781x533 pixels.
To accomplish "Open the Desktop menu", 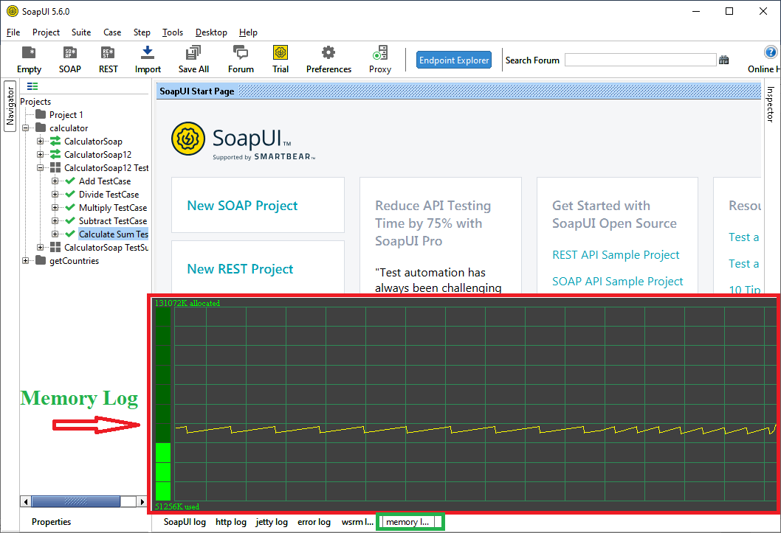I will (x=211, y=32).
